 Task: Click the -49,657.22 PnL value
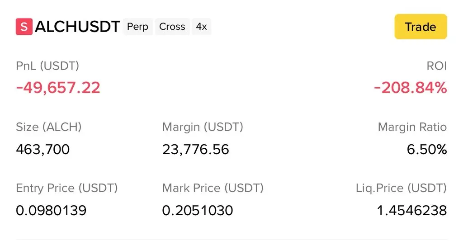coord(58,87)
